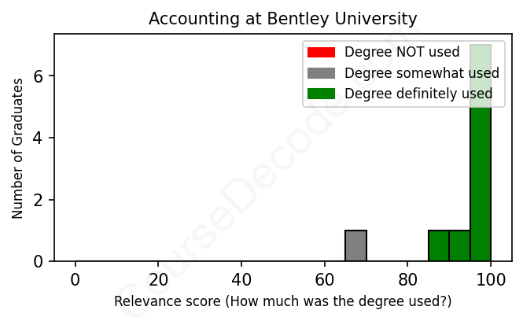Click the x-axis tick label 100
Viewport: 523px width, 321px height.
click(x=491, y=279)
